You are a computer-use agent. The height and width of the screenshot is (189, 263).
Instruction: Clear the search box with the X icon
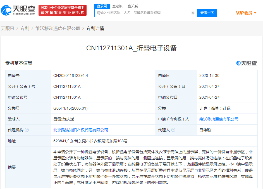[193, 13]
